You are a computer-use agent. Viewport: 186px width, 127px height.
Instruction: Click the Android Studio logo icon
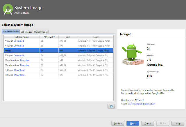coord(8,9)
